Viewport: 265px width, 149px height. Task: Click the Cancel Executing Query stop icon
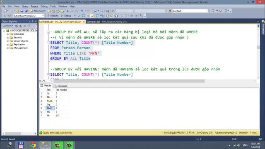(75, 16)
